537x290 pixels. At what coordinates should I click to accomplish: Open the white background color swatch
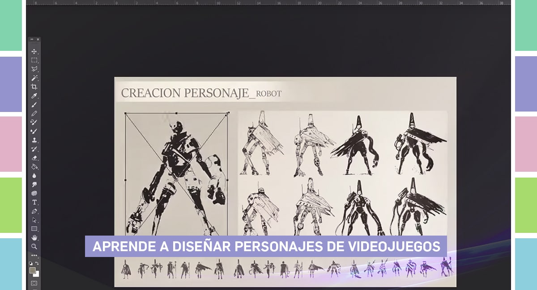coord(37,274)
